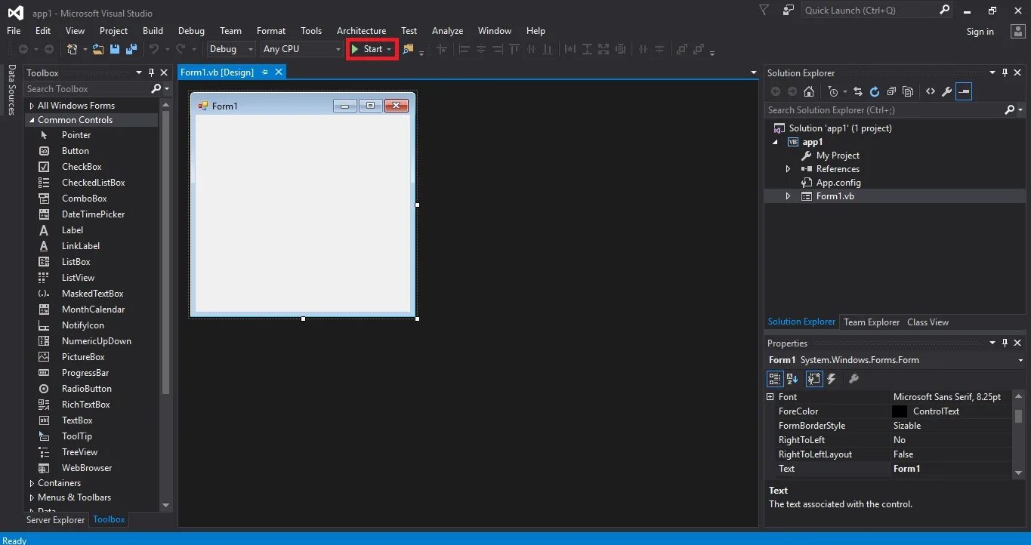Click the New Project toolbar icon
The width and height of the screenshot is (1031, 545).
(73, 49)
